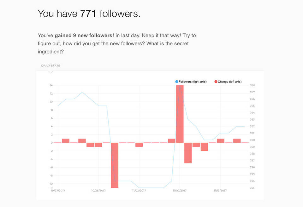Click the triangle pointer under DAILY STATS
Image resolution: width=303 pixels, height=207 pixels.
[50, 72]
